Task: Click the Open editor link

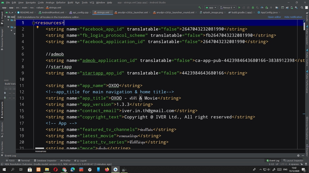Action: (274, 17)
